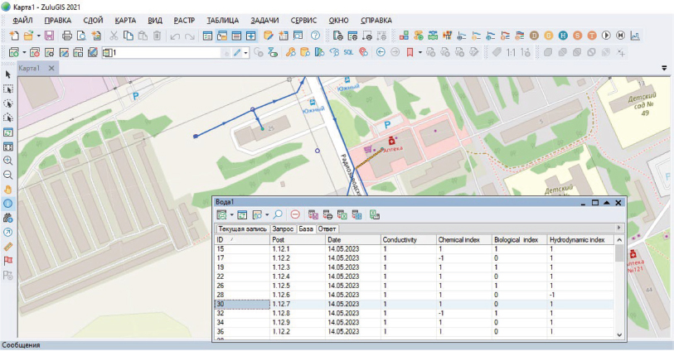Click the red delete record icon
Image resolution: width=674 pixels, height=351 pixels.
[x=295, y=214]
